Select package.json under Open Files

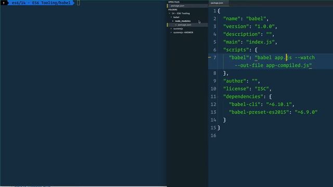point(177,6)
